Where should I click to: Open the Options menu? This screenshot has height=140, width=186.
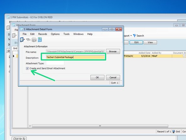click(55, 34)
